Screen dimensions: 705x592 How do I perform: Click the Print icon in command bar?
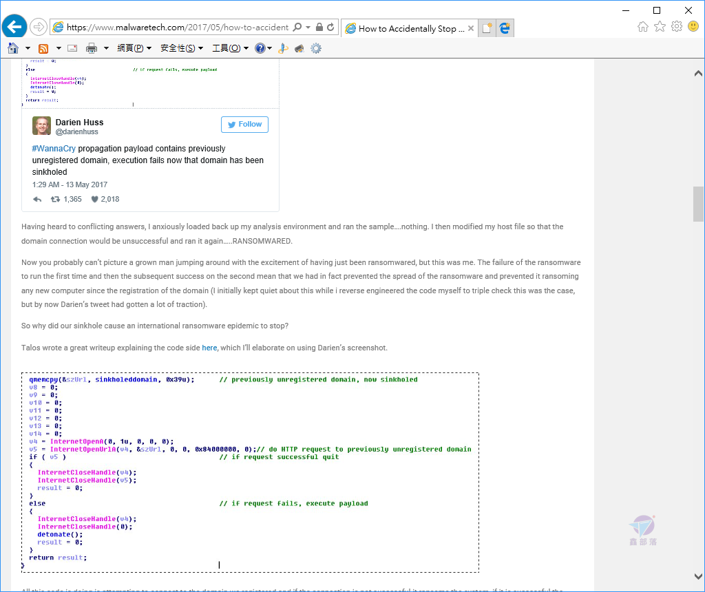(92, 48)
